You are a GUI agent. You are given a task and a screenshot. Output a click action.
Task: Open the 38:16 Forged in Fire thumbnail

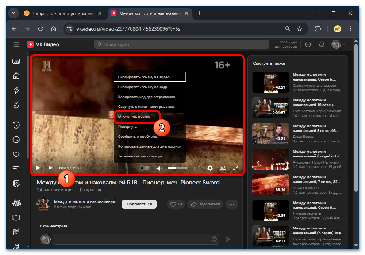pos(271,185)
